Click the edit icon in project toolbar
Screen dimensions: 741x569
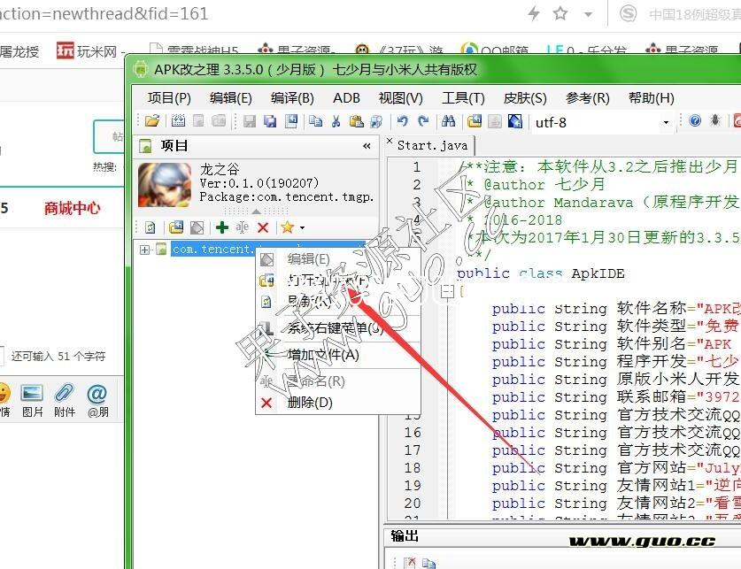pos(197,227)
